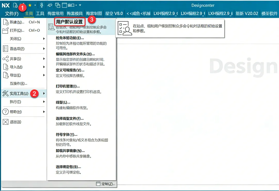The width and height of the screenshot is (279, 191).
Task: Click the large tooltip user-settings icon
Action: (x=125, y=28)
